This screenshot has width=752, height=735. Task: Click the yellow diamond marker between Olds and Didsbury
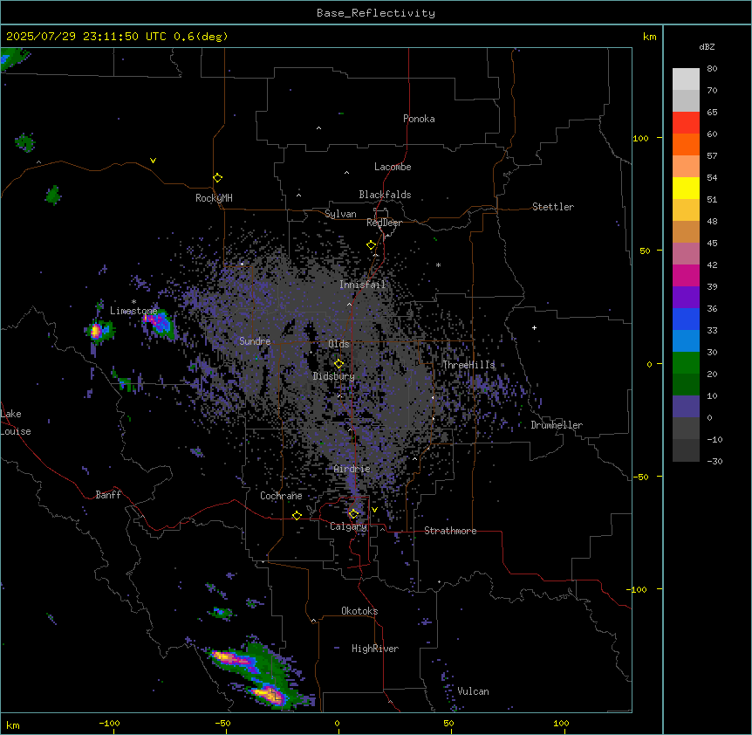(x=338, y=364)
